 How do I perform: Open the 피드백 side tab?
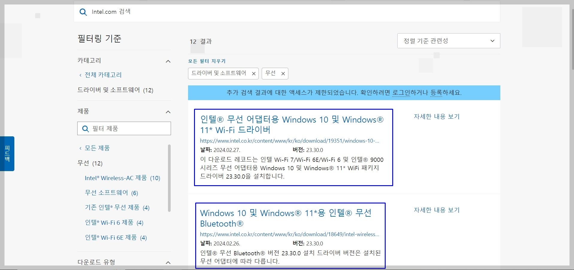7,154
